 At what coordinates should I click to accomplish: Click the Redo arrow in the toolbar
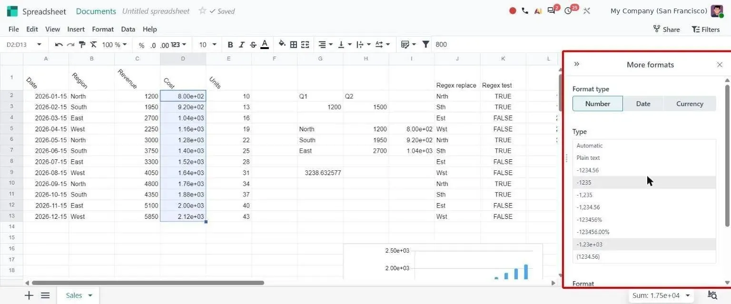[70, 45]
